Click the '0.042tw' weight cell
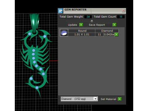The width and height of the screenshot is (148, 111). tap(109, 35)
